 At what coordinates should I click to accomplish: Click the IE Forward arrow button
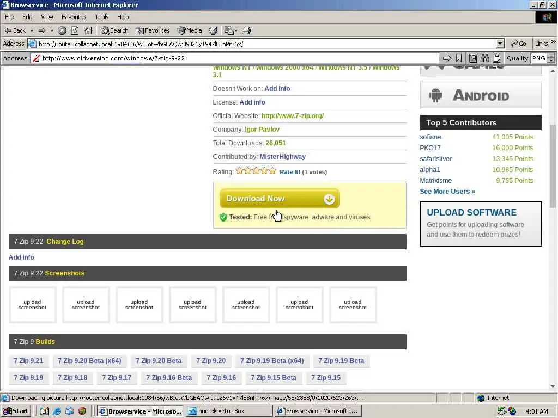click(42, 30)
